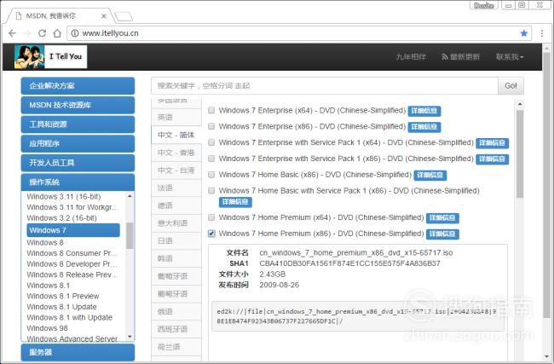Expand the 服务器 category

coord(78,352)
